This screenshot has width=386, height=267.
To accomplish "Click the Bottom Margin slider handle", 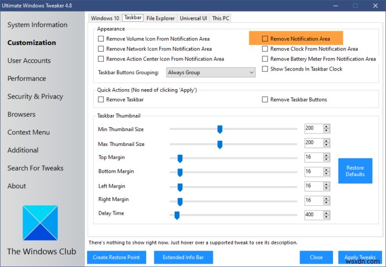I will [x=180, y=173].
